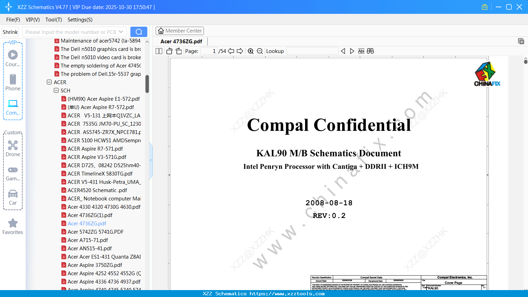The width and height of the screenshot is (528, 297).
Task: Click the yellow briefcase icon in title bar
Action: coord(485,7)
